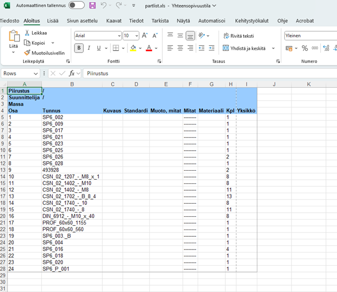Viewport: 337px width, 292px height.
Task: Click the Muotoilusivellin format painter
Action: tap(45, 53)
